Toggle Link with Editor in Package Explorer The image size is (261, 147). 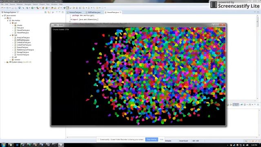49,12
